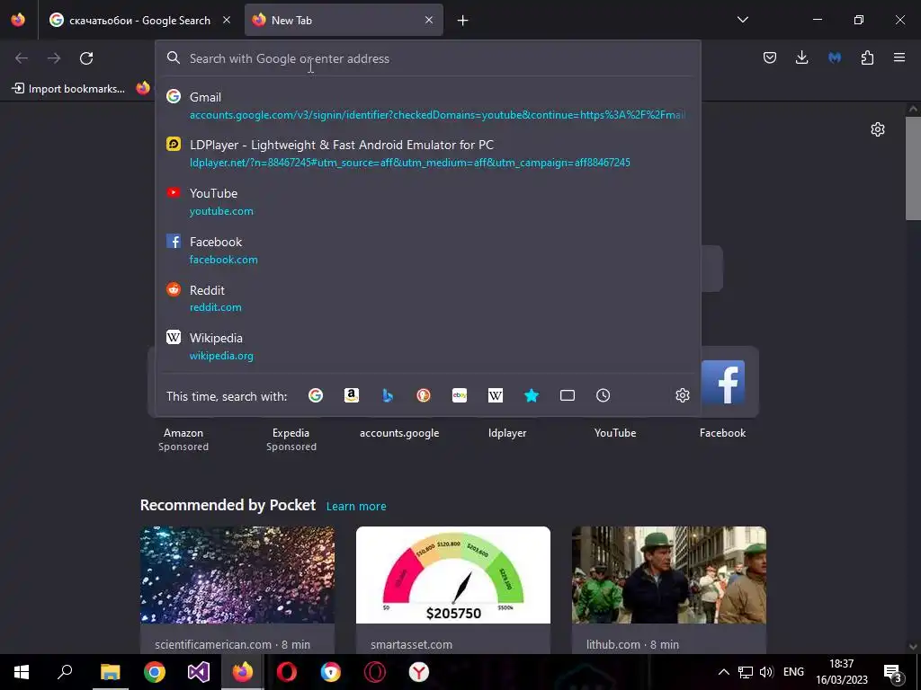Open the Downloads toolbar icon
The width and height of the screenshot is (921, 690).
point(801,57)
